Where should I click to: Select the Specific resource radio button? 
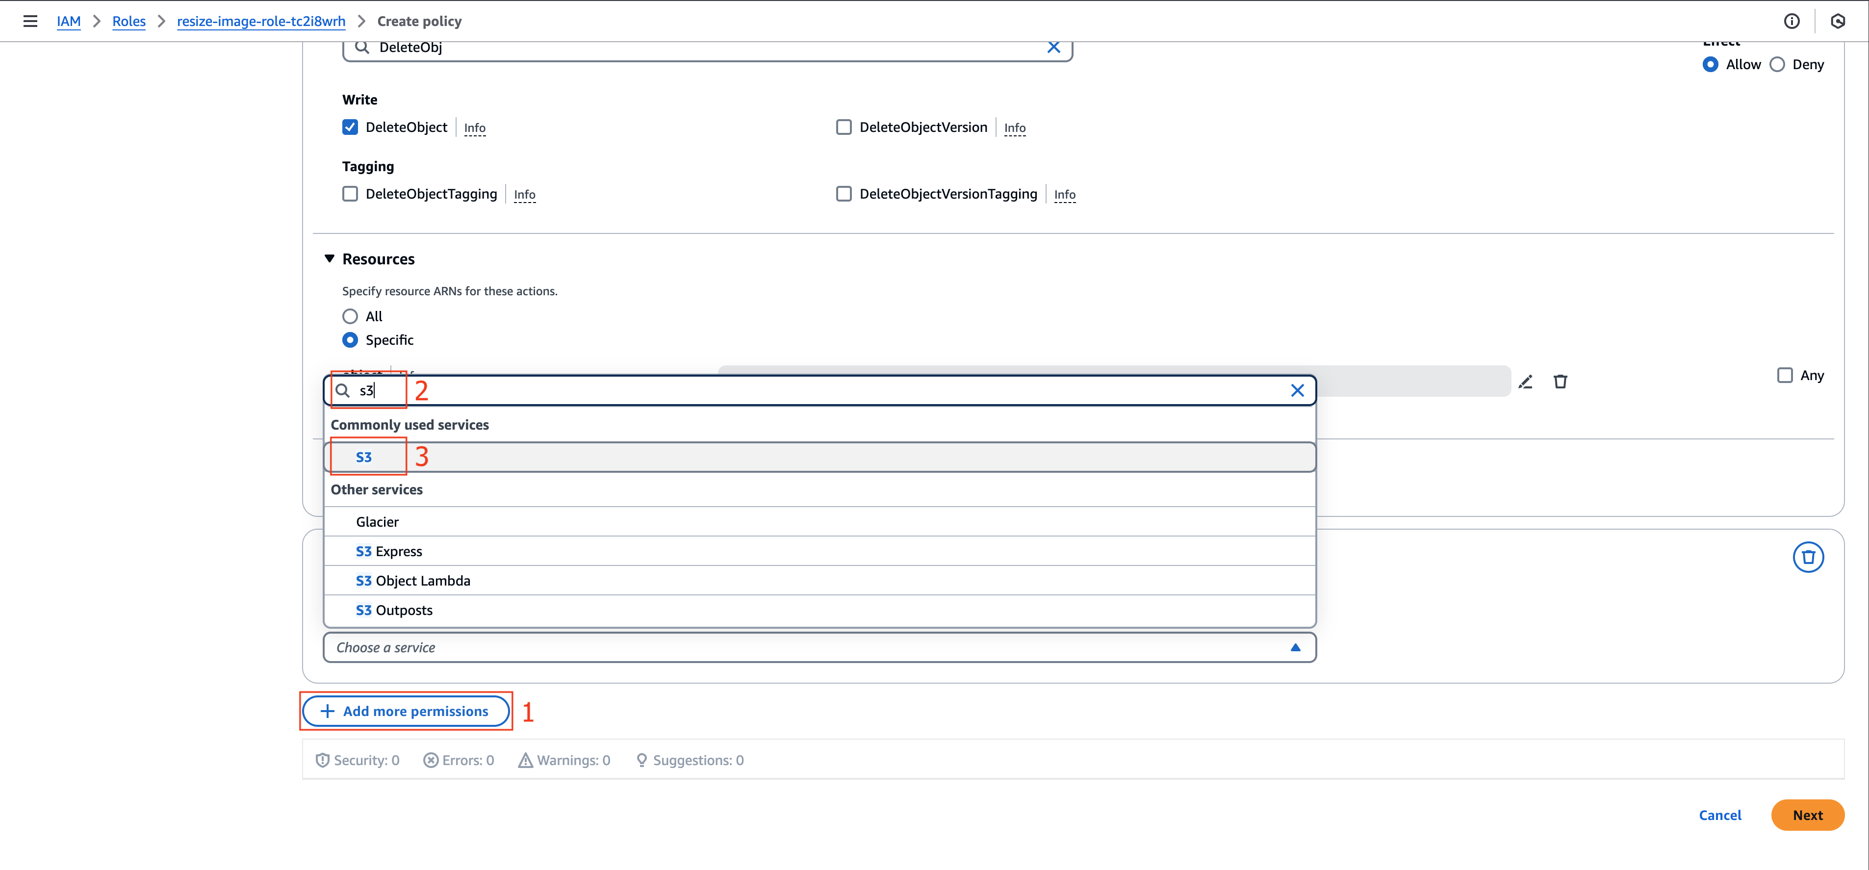[x=351, y=340]
